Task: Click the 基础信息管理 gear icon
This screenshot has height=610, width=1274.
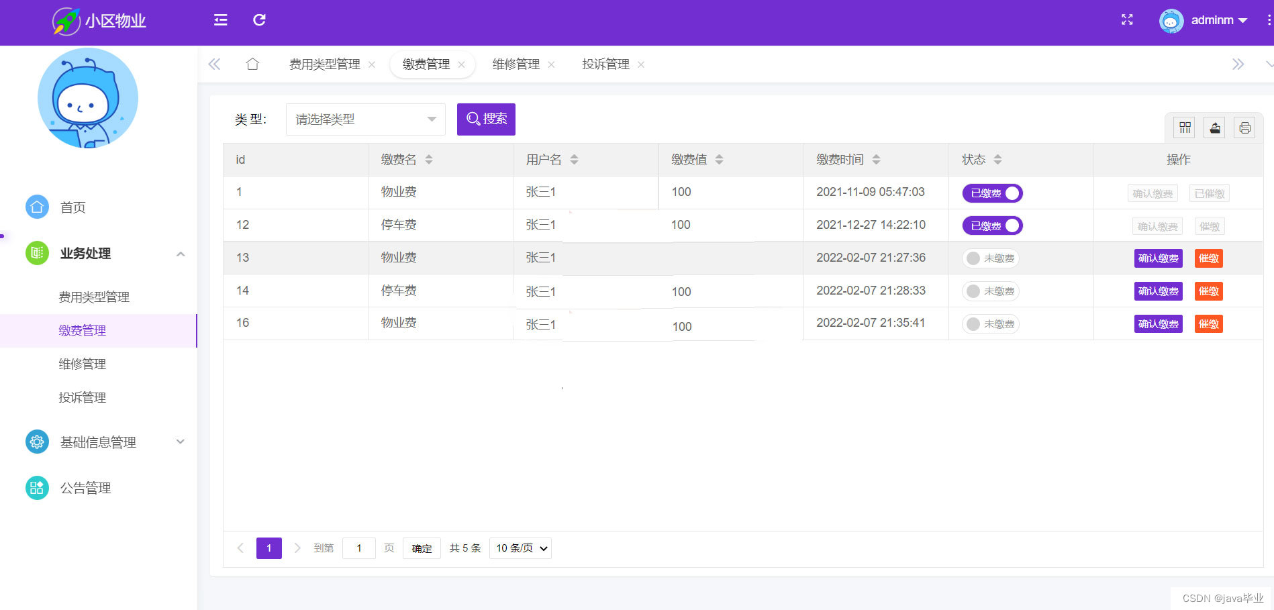Action: (x=37, y=442)
